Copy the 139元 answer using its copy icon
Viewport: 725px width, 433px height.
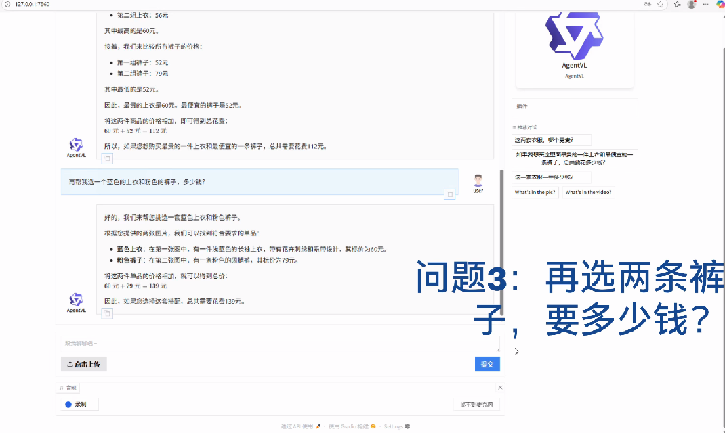pyautogui.click(x=106, y=313)
